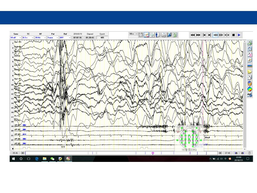Viewport: 257px width, 193px height.
Task: Show hidden system tray icons
Action: (210, 159)
